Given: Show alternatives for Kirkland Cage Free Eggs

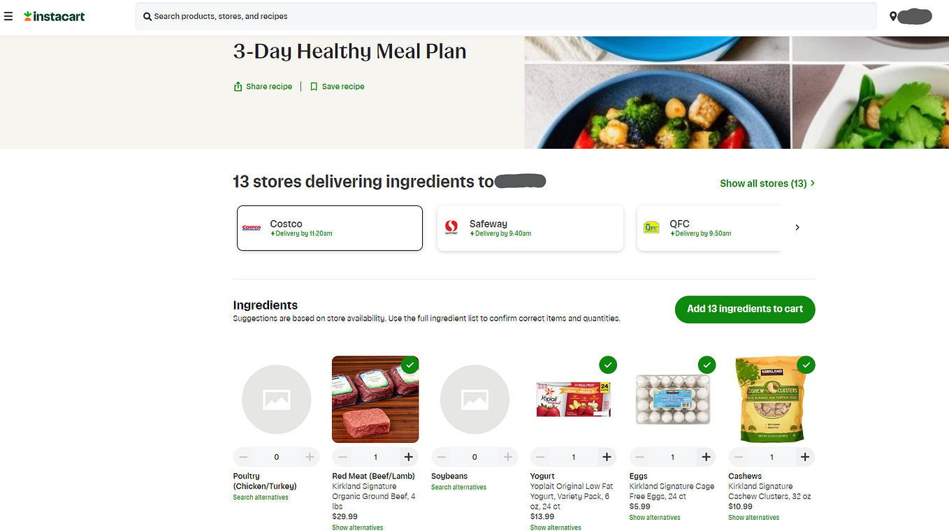Looking at the screenshot, I should click(655, 518).
